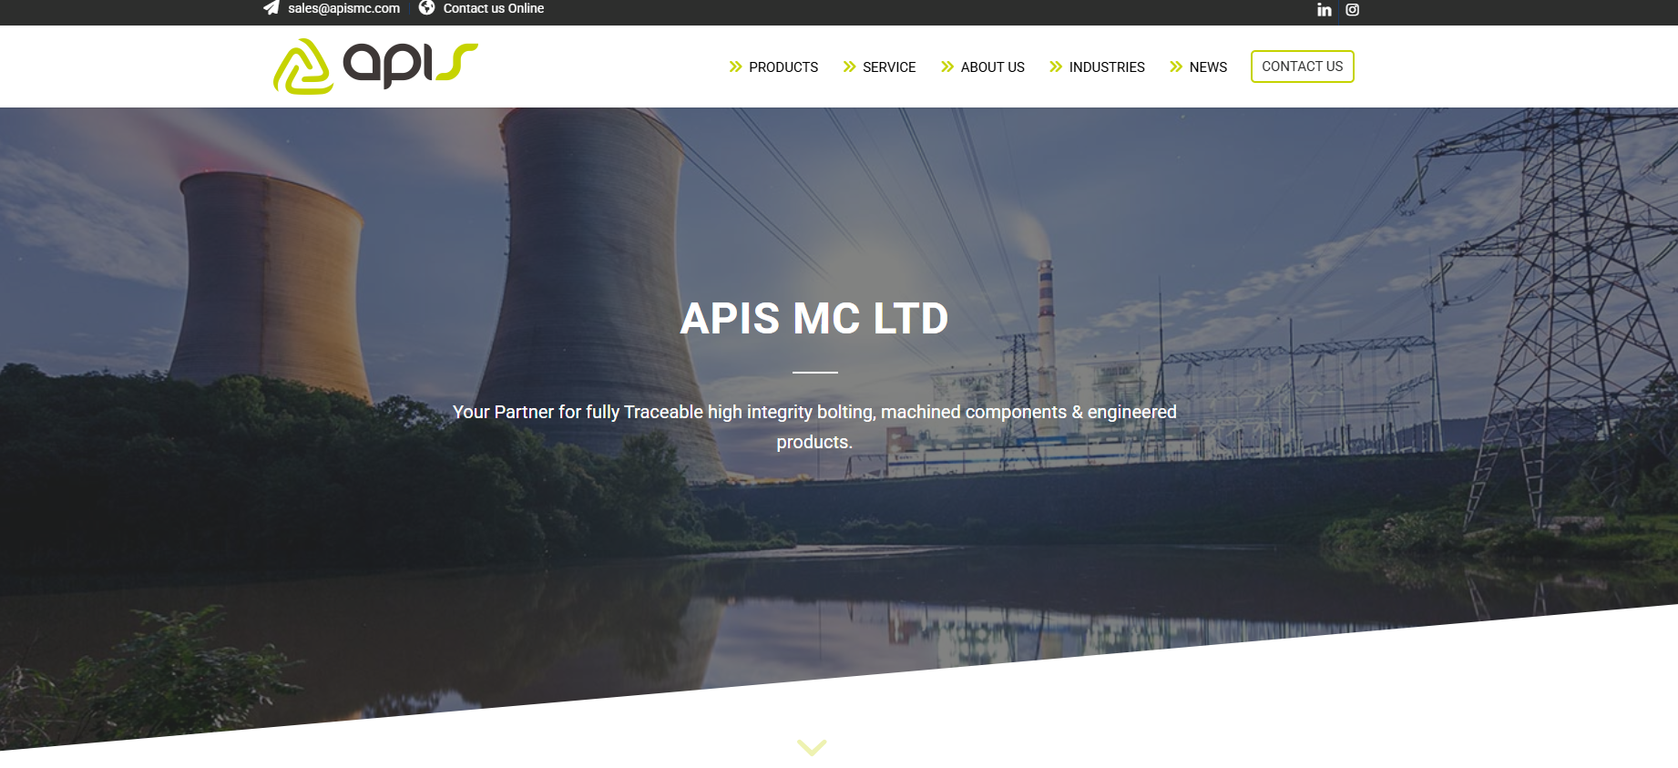Click double-chevron icon beside PRODUCTS
Screen dimensions: 1678x768
pos(735,67)
